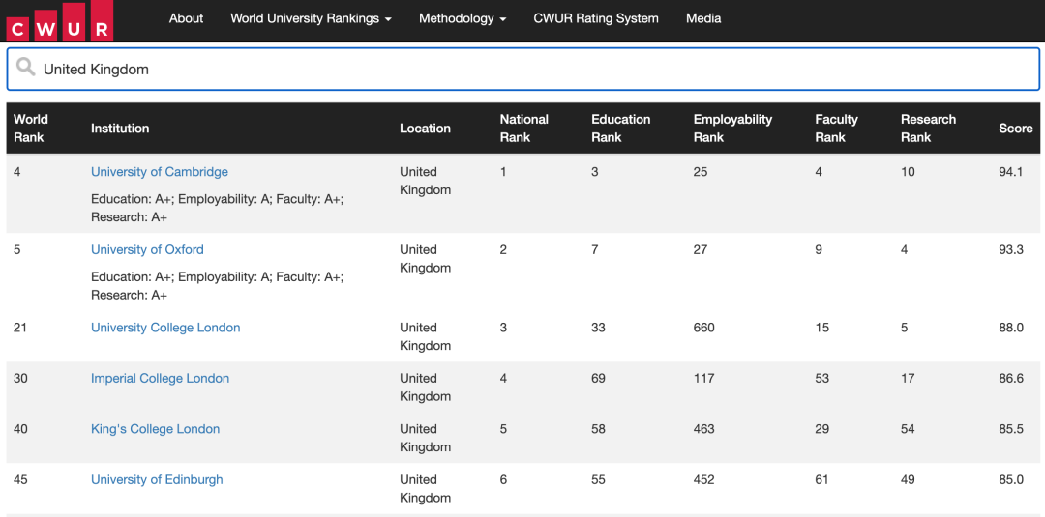Select world rank 30 cell

click(x=20, y=378)
